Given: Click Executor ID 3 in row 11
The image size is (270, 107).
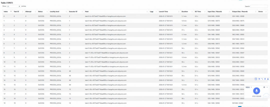Looking at the screenshot, I should (69, 66).
